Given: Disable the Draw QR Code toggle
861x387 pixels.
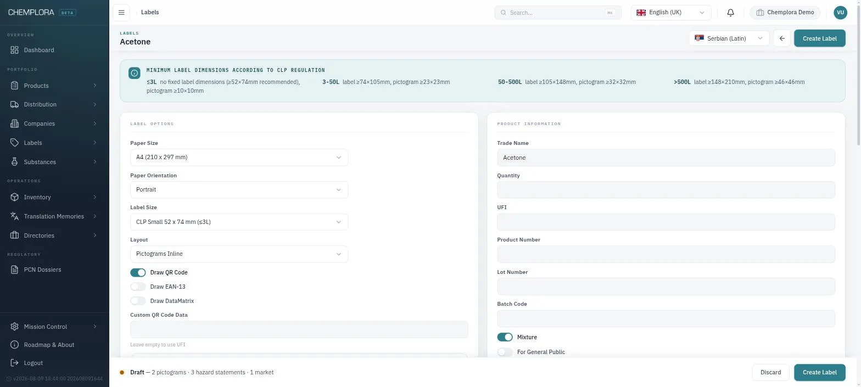Looking at the screenshot, I should [x=138, y=272].
